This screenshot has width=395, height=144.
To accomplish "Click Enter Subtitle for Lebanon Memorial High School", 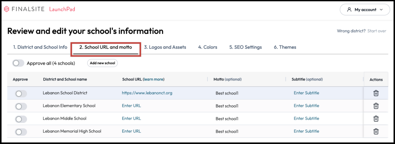I will [x=306, y=131].
